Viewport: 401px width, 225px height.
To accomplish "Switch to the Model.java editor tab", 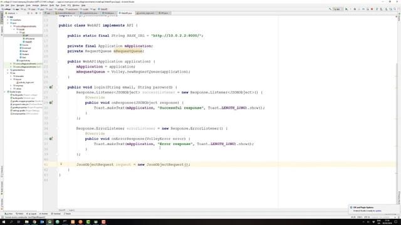I will (x=108, y=13).
